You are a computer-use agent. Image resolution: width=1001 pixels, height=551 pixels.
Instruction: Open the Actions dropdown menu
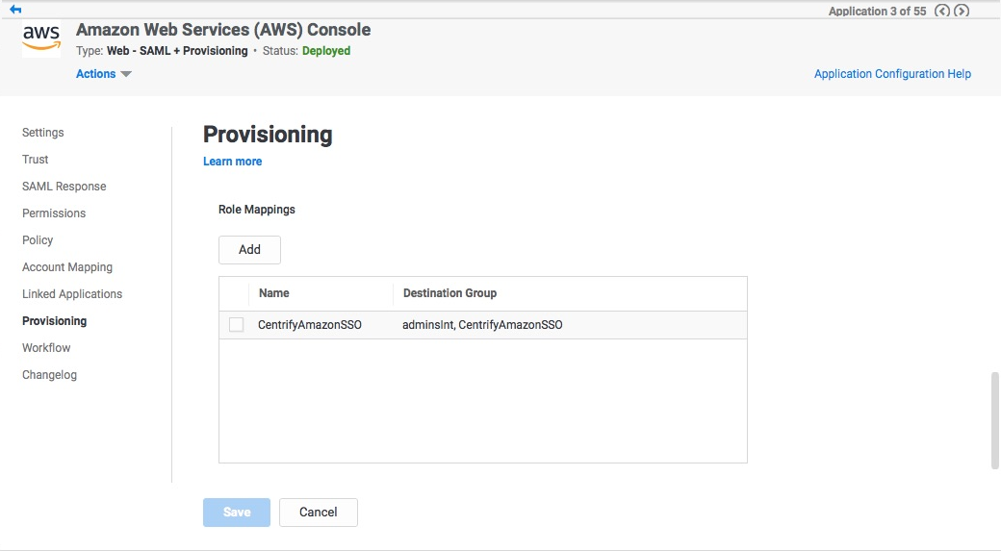pyautogui.click(x=103, y=74)
